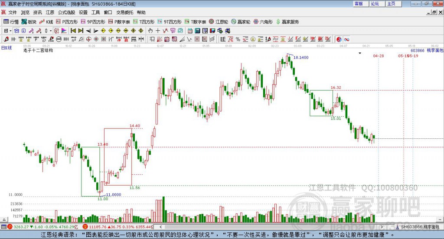
Task: Click the yellow diamond right-arrow icon
Action: [111, 31]
